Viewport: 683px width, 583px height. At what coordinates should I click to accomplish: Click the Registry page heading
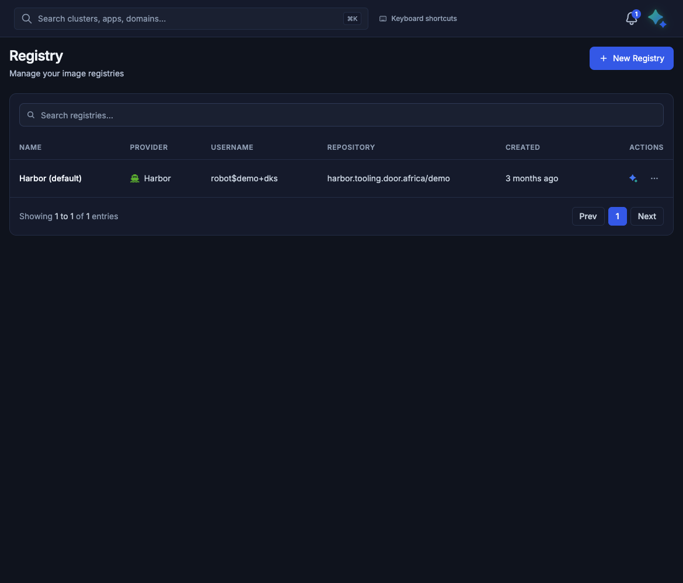click(36, 56)
